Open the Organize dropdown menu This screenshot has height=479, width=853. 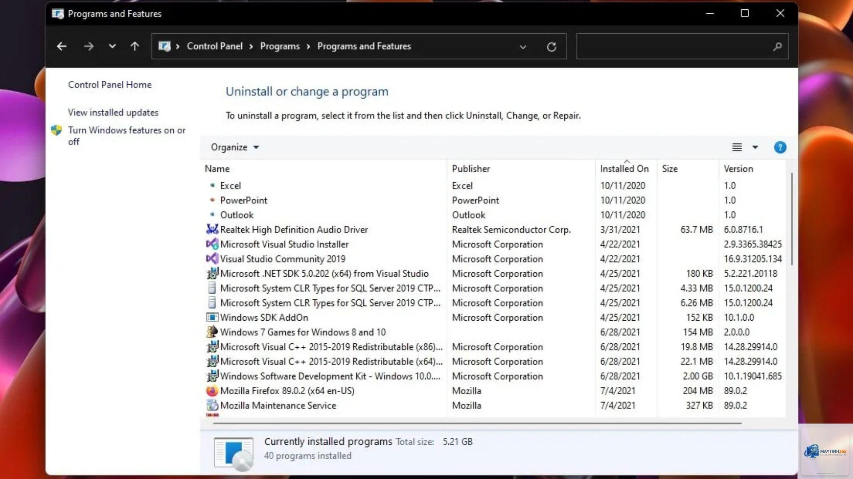coord(235,147)
